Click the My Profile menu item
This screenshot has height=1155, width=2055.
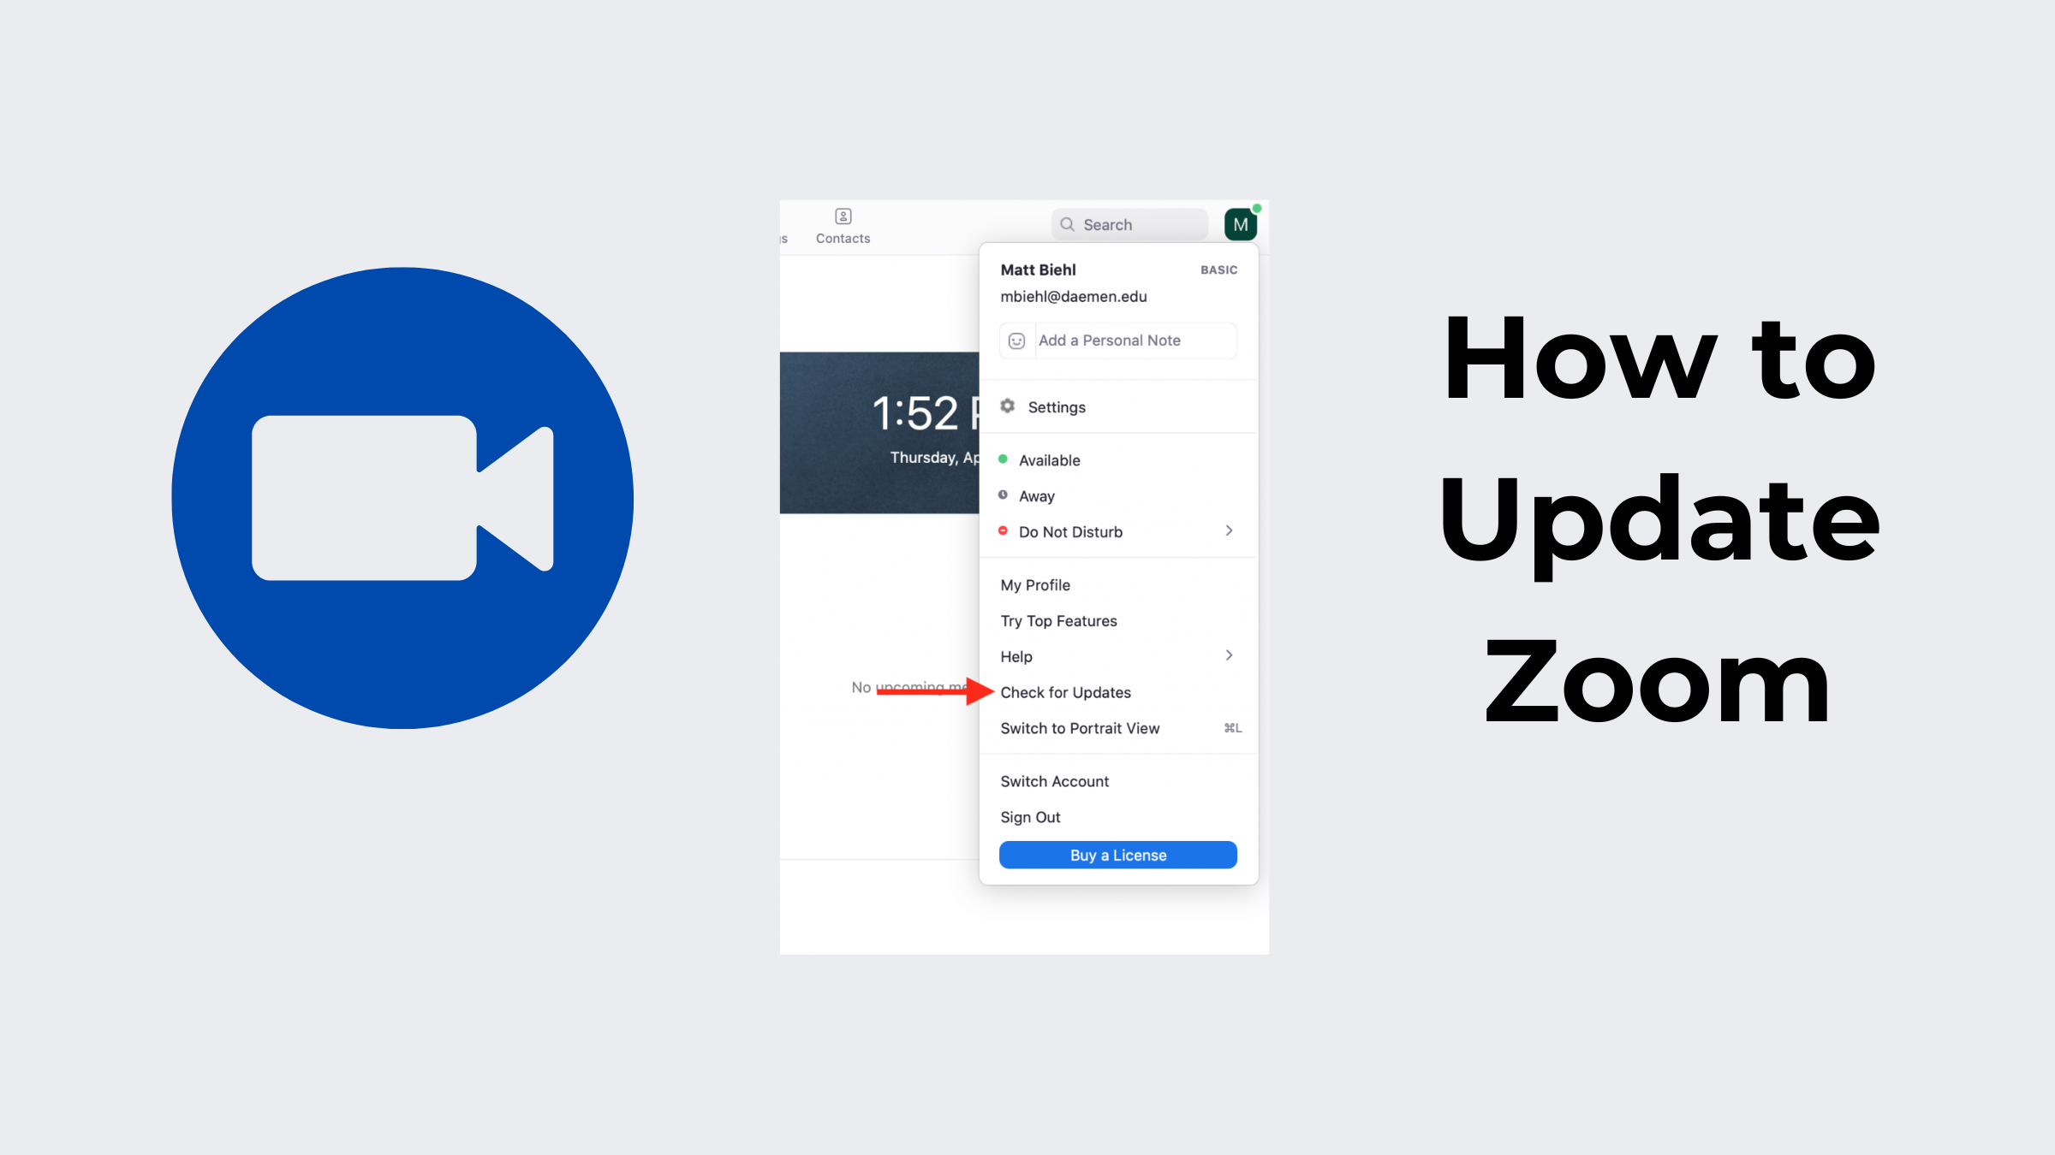tap(1034, 583)
